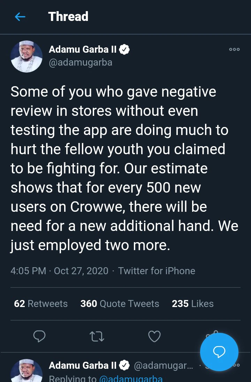251x382 pixels.
Task: Open the main tweet's profile picture
Action: (x=26, y=56)
